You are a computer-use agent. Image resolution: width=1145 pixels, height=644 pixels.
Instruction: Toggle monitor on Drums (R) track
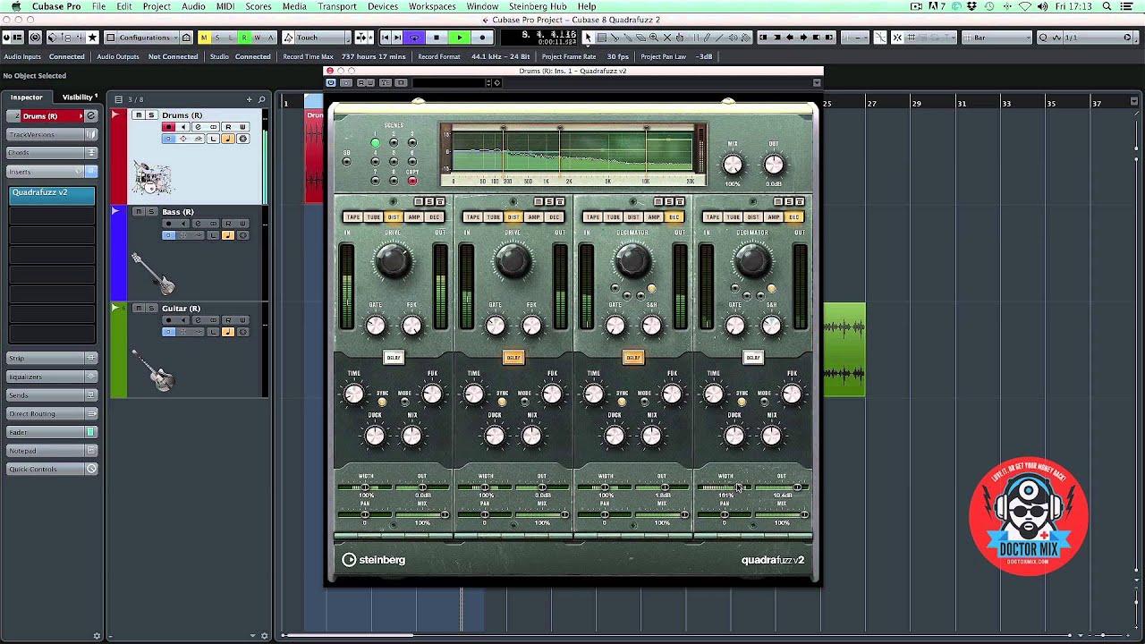[183, 127]
